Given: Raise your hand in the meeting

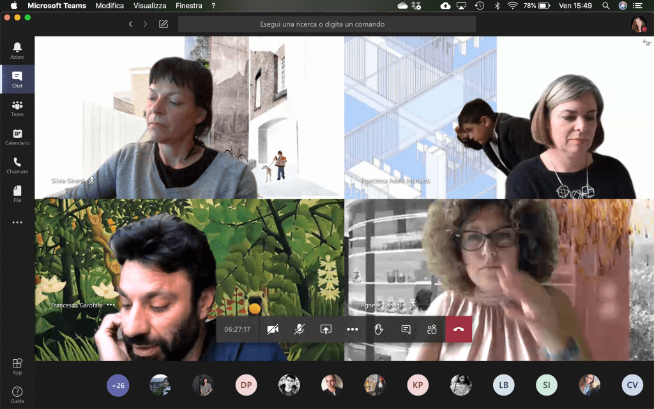Looking at the screenshot, I should [379, 330].
